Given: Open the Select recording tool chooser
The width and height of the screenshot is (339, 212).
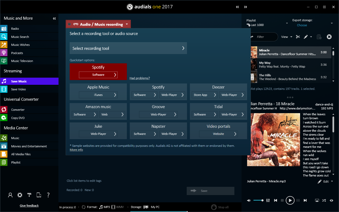Looking at the screenshot, I should 128,48.
